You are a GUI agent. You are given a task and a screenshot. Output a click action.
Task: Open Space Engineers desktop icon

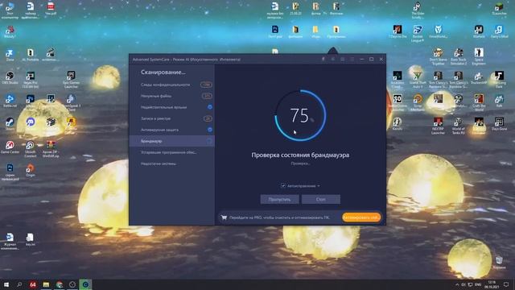coord(479,56)
